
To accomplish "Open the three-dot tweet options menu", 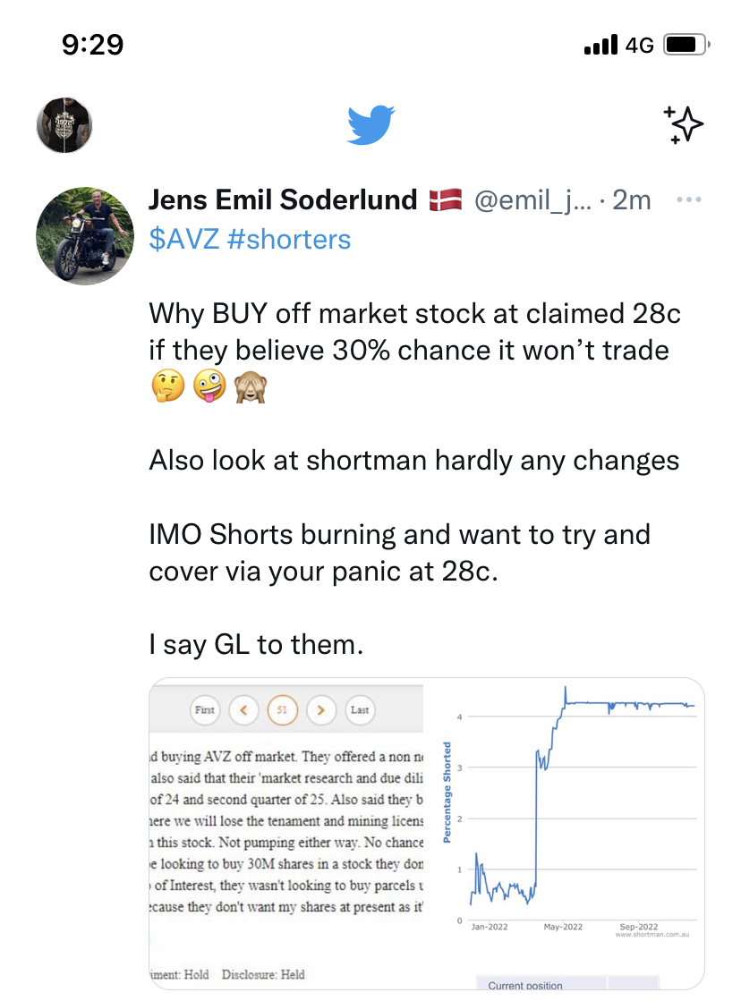I will point(688,199).
